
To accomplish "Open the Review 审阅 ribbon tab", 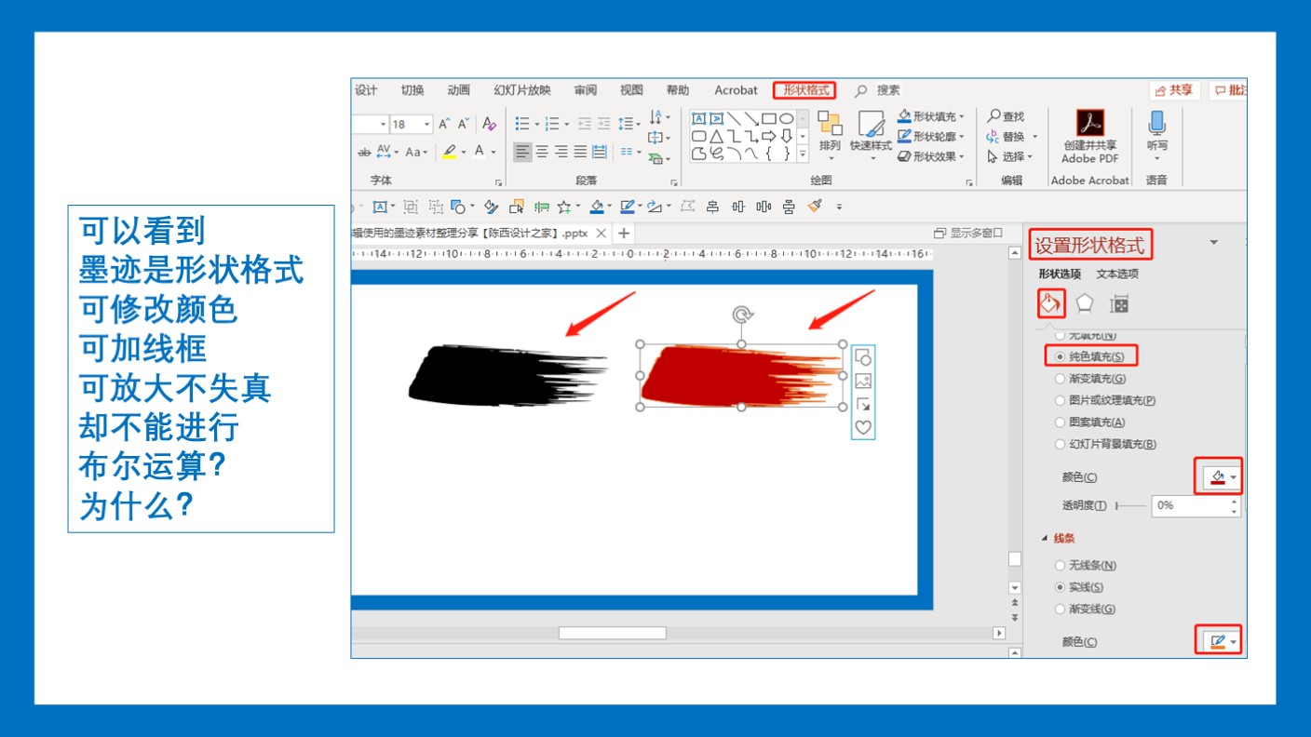I will [x=586, y=90].
